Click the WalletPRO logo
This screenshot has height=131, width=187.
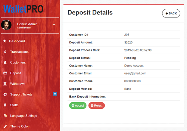23,9
